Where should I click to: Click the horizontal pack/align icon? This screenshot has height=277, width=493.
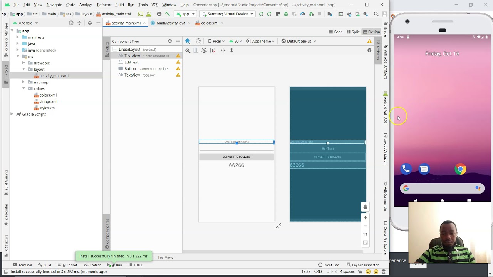pyautogui.click(x=223, y=50)
